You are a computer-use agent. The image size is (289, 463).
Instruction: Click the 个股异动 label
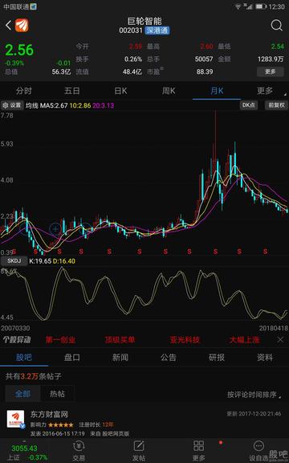[x=17, y=340]
